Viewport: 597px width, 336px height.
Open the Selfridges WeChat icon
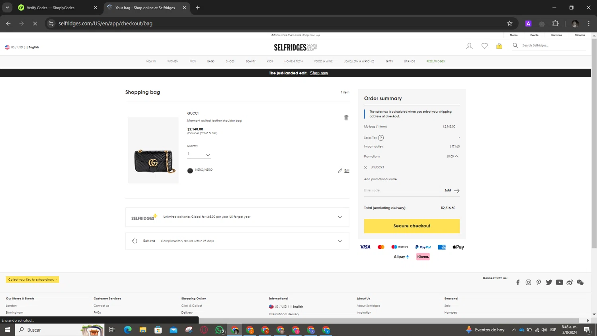point(580,282)
